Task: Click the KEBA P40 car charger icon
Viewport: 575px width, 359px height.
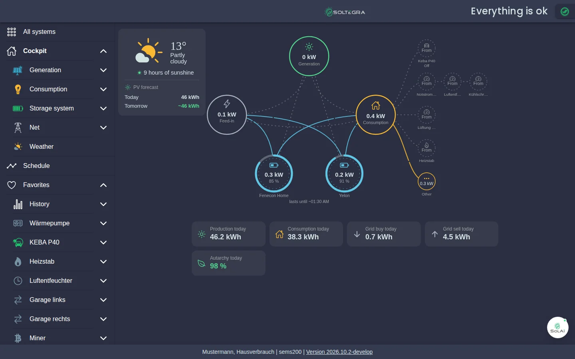Action: click(x=18, y=243)
